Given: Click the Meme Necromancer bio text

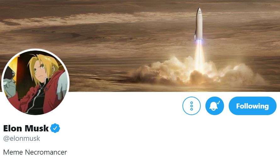Looking at the screenshot, I should 35,152.
